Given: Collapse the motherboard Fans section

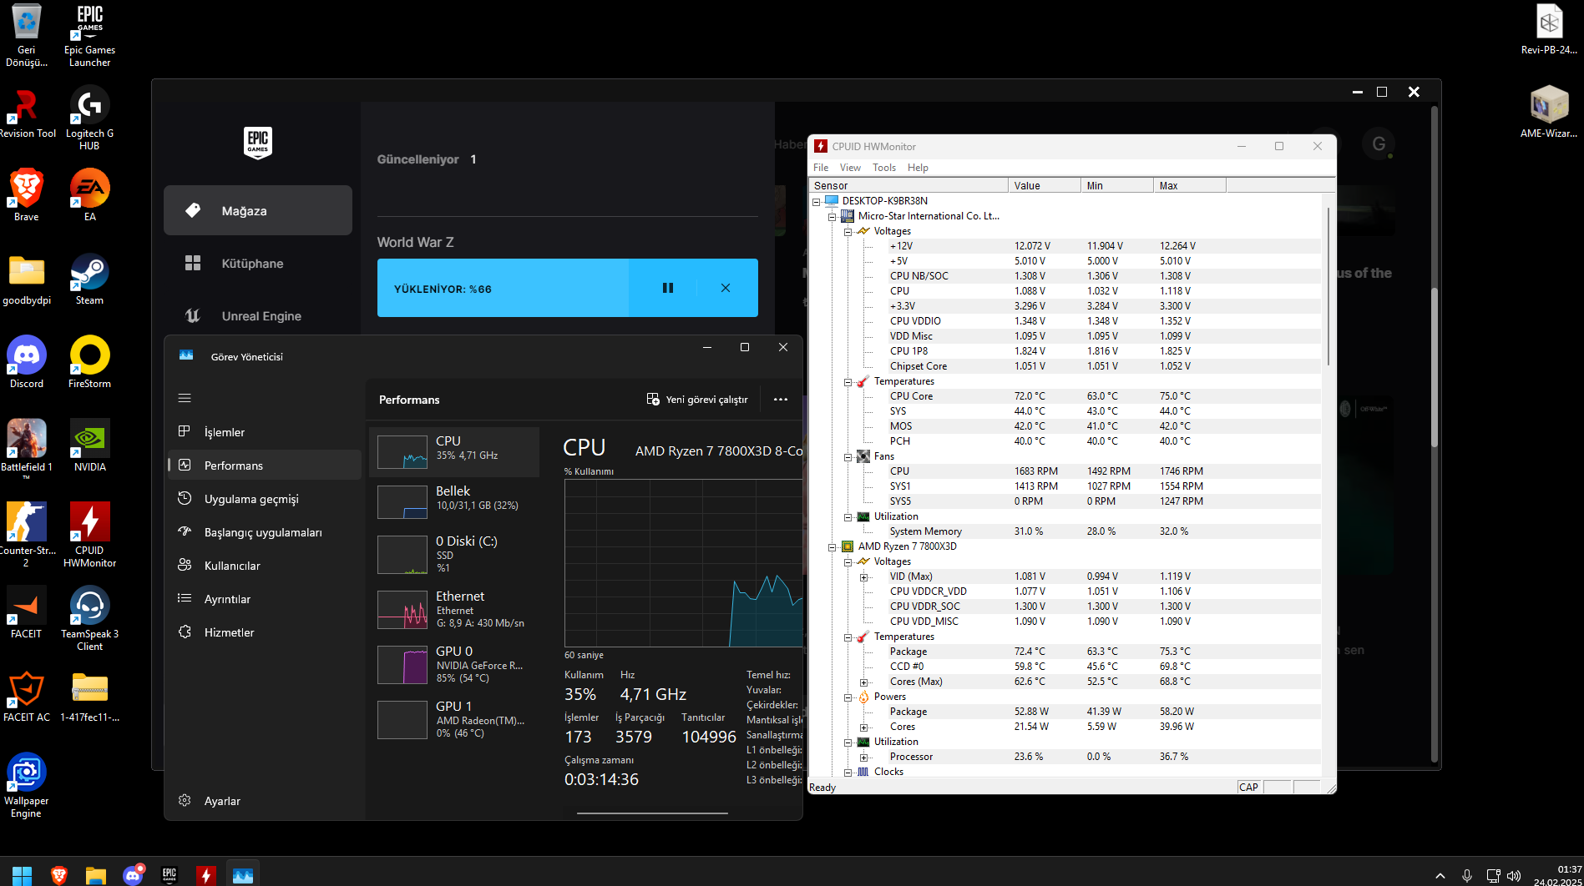Looking at the screenshot, I should [848, 456].
